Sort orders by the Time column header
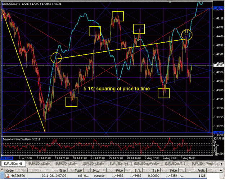Screen dimensions: 225x179 pos(48,170)
